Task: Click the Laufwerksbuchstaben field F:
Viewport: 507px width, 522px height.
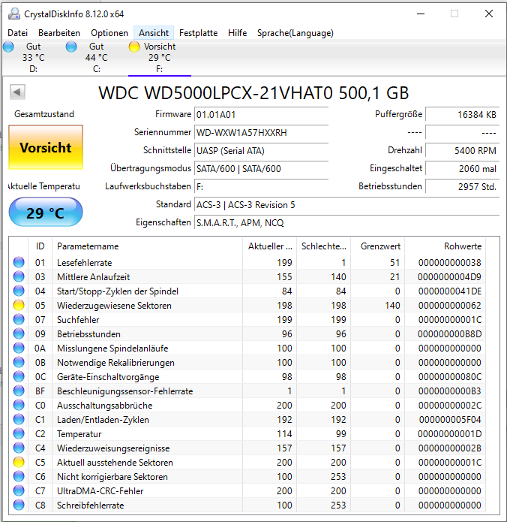Action: click(261, 186)
